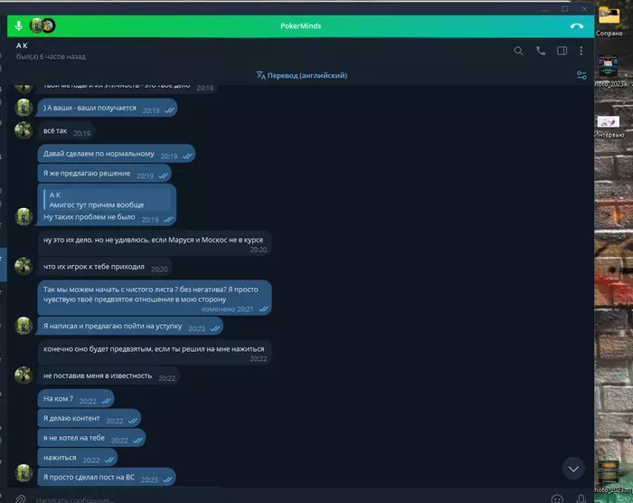Open search in chat with A K
Viewport: 633px width, 503px height.
518,51
